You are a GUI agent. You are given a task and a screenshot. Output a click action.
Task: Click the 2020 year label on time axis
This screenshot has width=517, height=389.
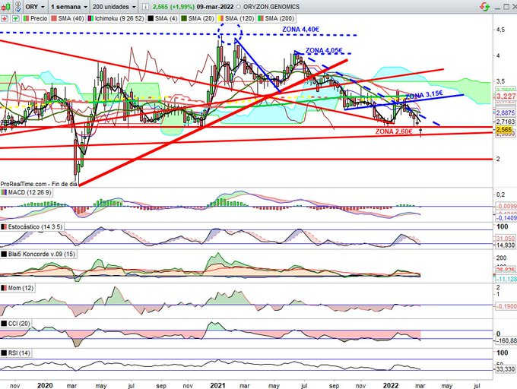pos(45,385)
